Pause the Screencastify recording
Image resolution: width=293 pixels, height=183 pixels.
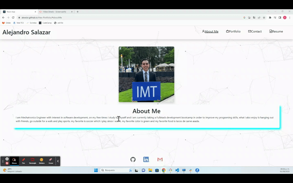click(7, 159)
